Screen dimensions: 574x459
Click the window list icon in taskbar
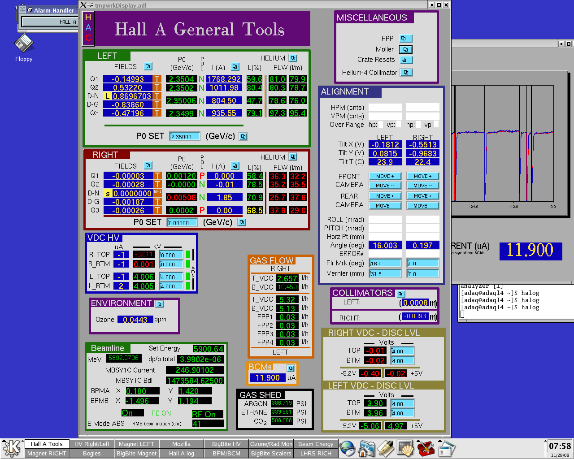(x=447, y=448)
